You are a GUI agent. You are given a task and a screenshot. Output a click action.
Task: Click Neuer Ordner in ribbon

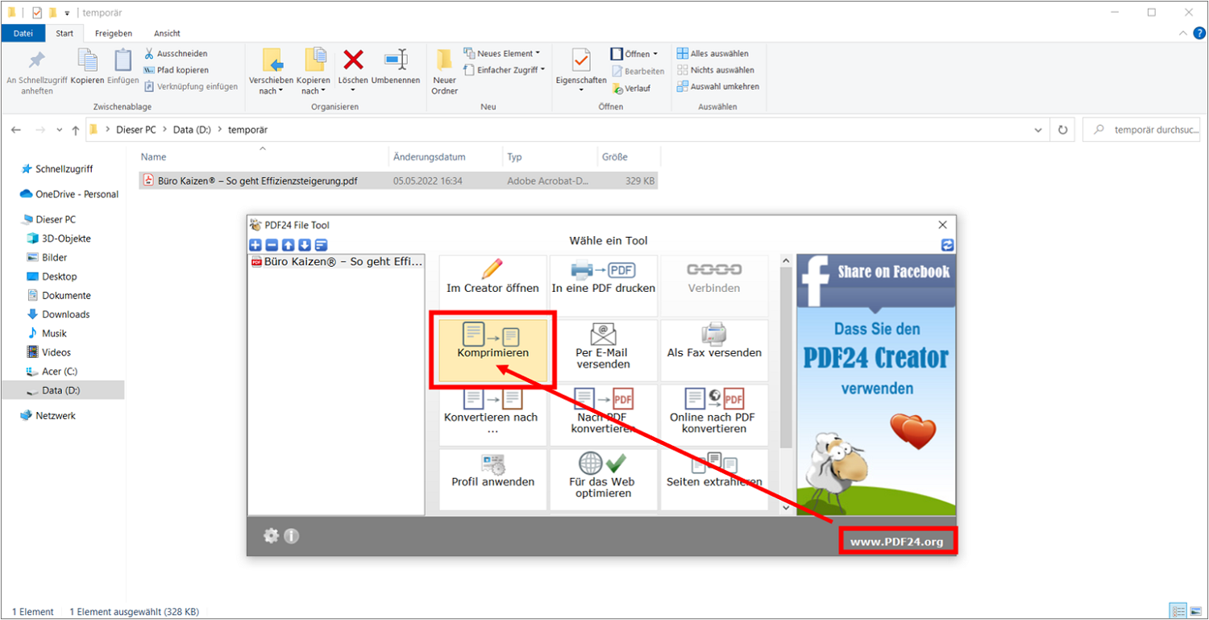point(444,72)
